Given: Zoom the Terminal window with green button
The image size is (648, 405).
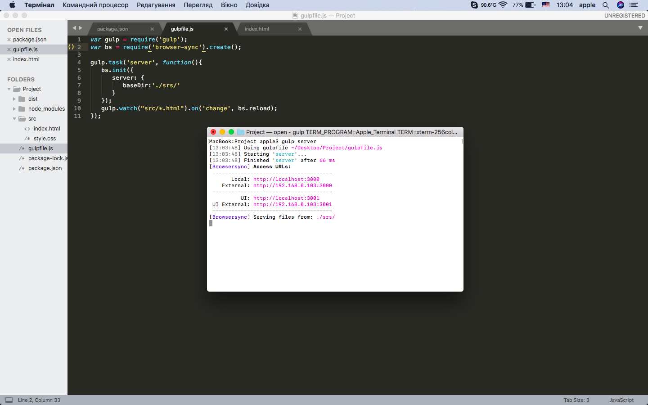Looking at the screenshot, I should click(x=231, y=132).
